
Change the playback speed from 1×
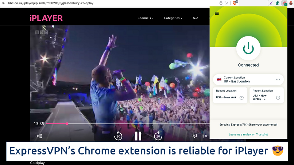(x=205, y=136)
